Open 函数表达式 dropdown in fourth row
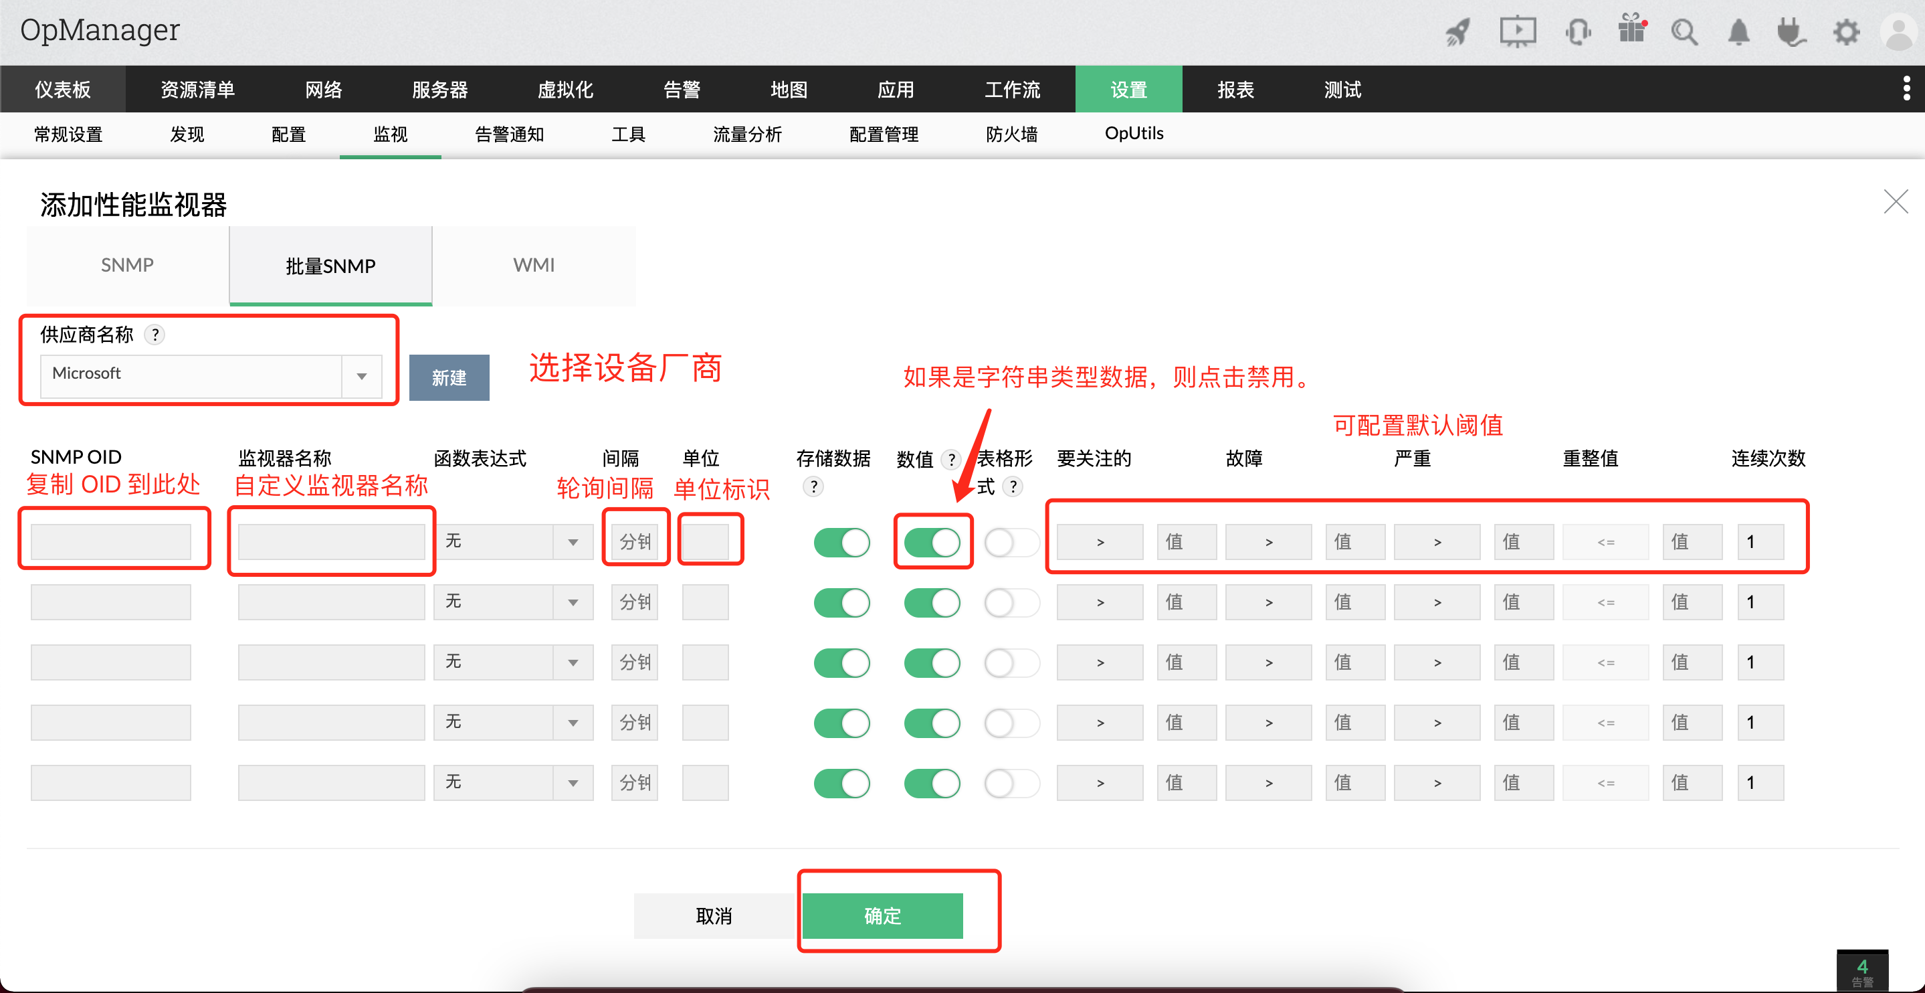This screenshot has height=993, width=1925. [x=514, y=722]
